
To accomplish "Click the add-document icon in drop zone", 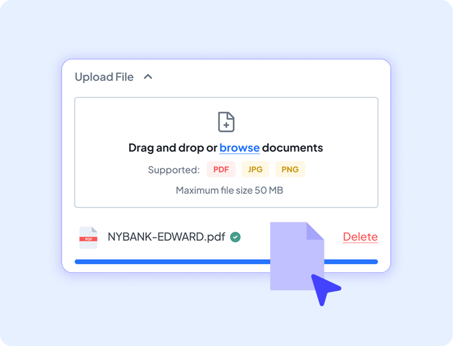I will [x=226, y=122].
